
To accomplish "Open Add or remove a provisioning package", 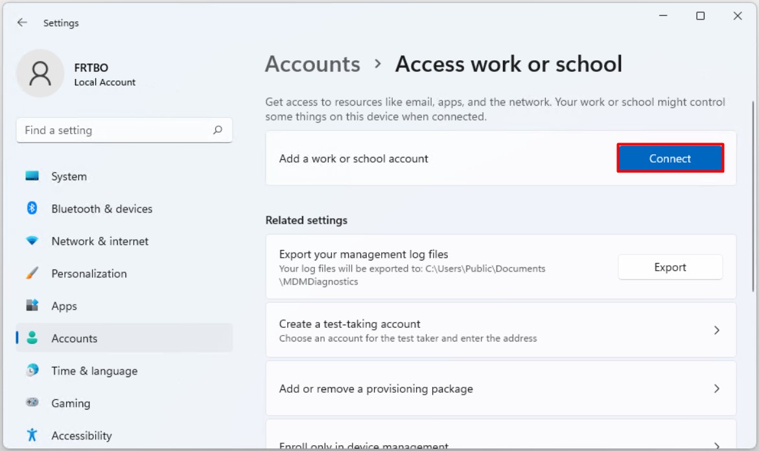I will (501, 388).
